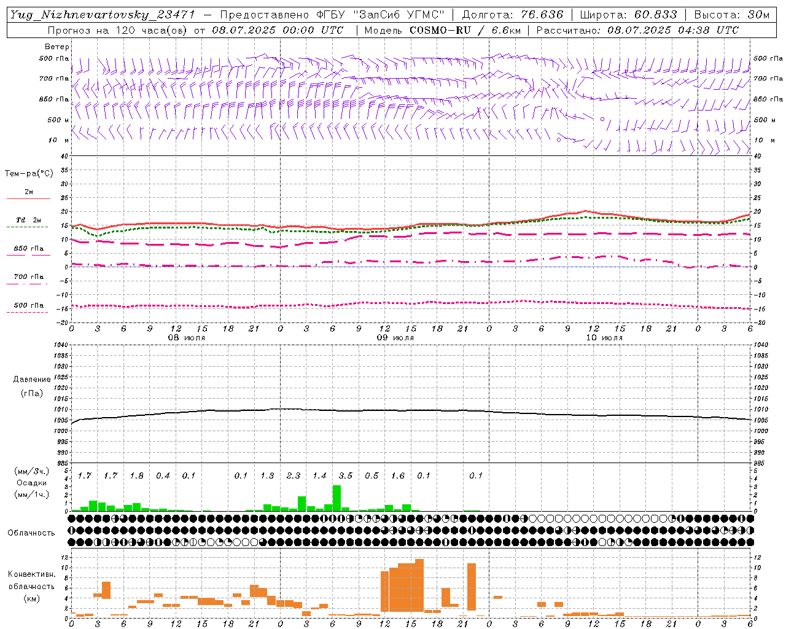This screenshot has height=629, width=786.
Task: Click the 850 гПа temperature legend label
Action: pos(28,249)
